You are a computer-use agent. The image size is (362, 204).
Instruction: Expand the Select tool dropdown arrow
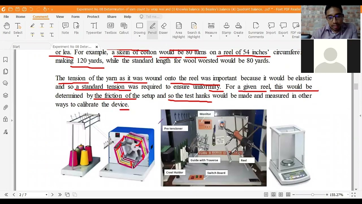click(18, 36)
